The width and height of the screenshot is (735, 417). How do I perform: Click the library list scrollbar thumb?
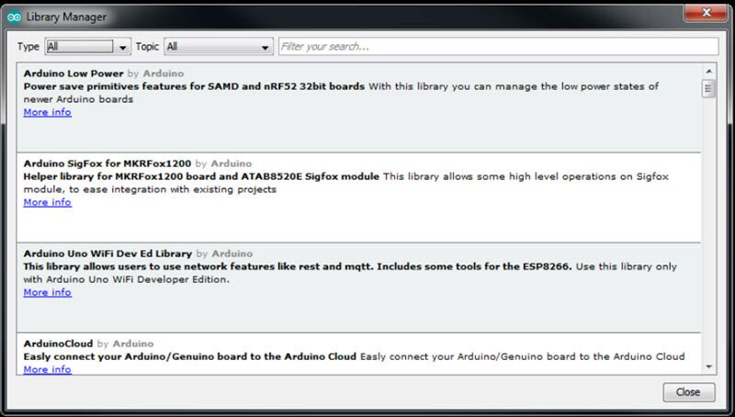[708, 88]
